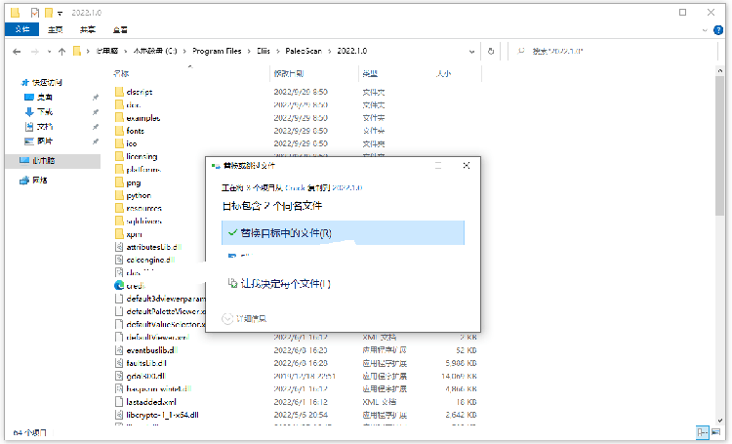Select faultsLib.dll file

coord(141,363)
